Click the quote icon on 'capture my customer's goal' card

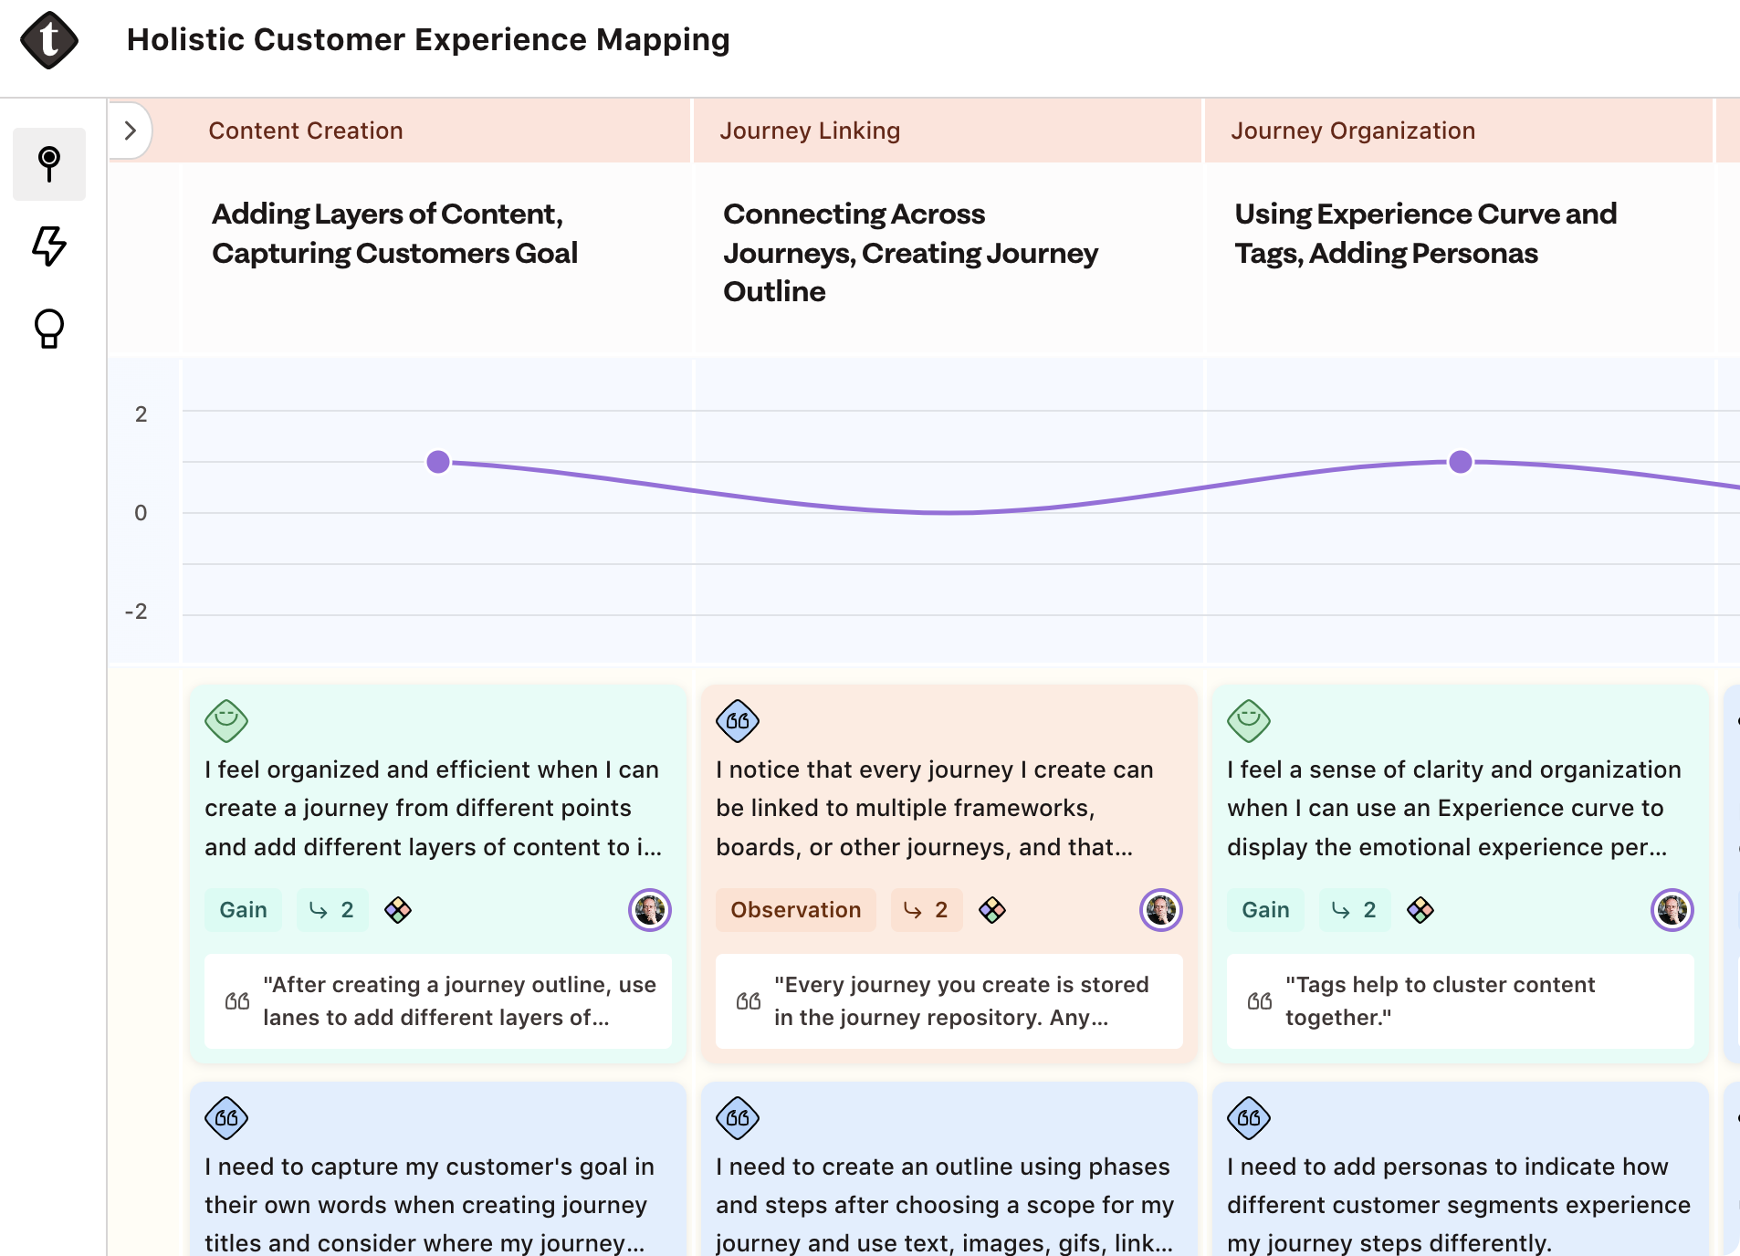(226, 1118)
